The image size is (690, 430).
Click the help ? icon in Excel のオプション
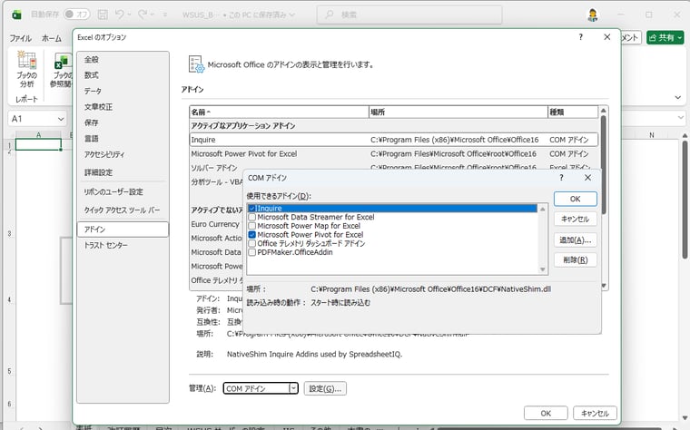[581, 37]
